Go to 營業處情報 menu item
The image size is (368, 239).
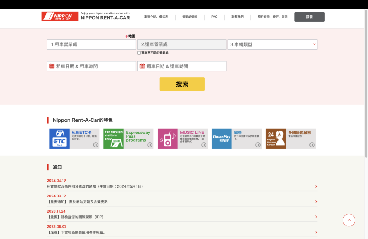[190, 17]
